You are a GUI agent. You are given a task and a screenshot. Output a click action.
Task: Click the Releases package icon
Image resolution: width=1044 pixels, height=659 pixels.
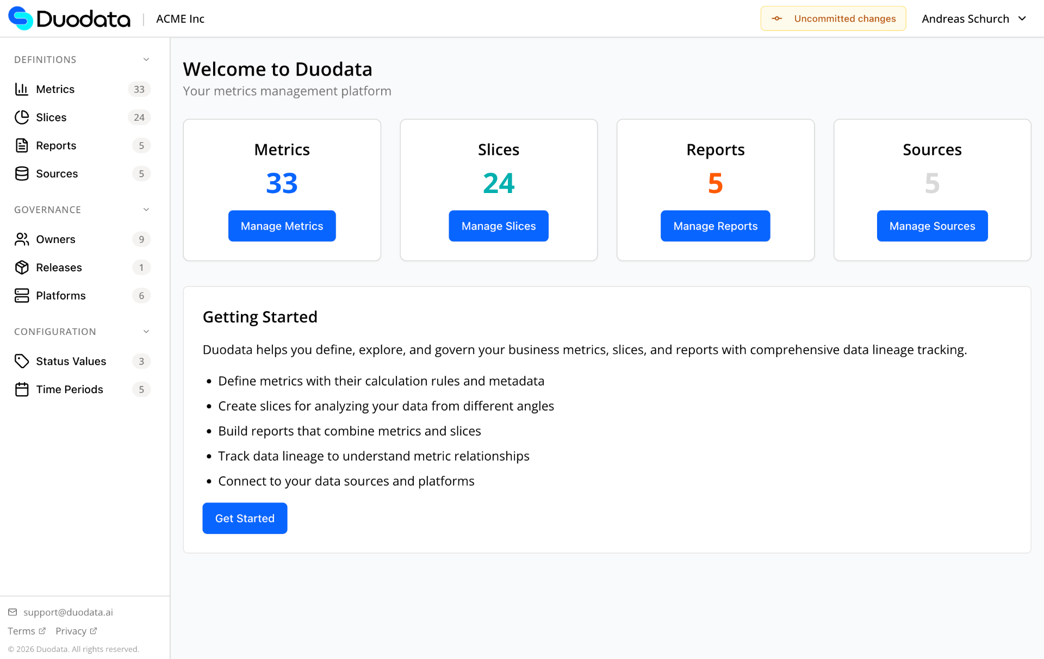point(22,267)
